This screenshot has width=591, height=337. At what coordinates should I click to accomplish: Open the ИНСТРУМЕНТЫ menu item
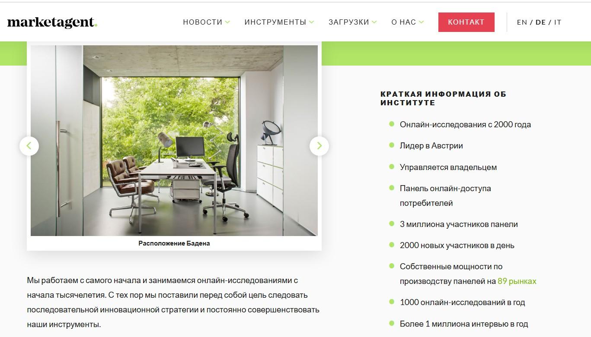point(275,22)
